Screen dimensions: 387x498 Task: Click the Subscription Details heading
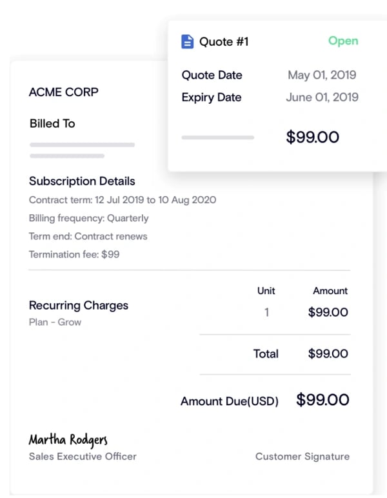tap(82, 181)
